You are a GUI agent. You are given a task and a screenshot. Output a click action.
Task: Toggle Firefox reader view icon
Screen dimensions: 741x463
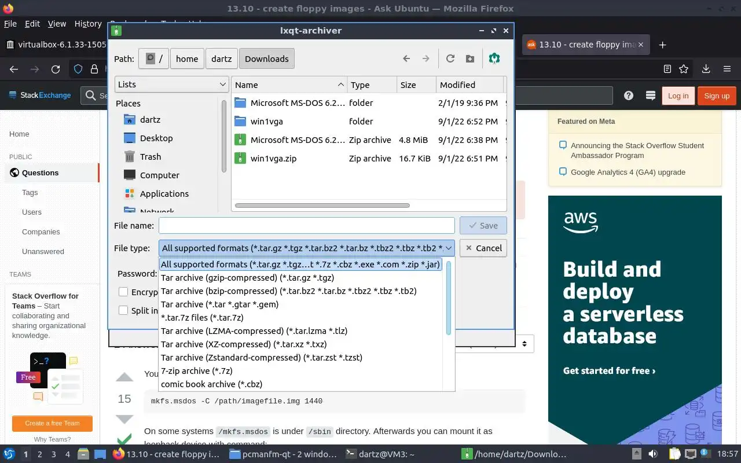click(x=667, y=69)
